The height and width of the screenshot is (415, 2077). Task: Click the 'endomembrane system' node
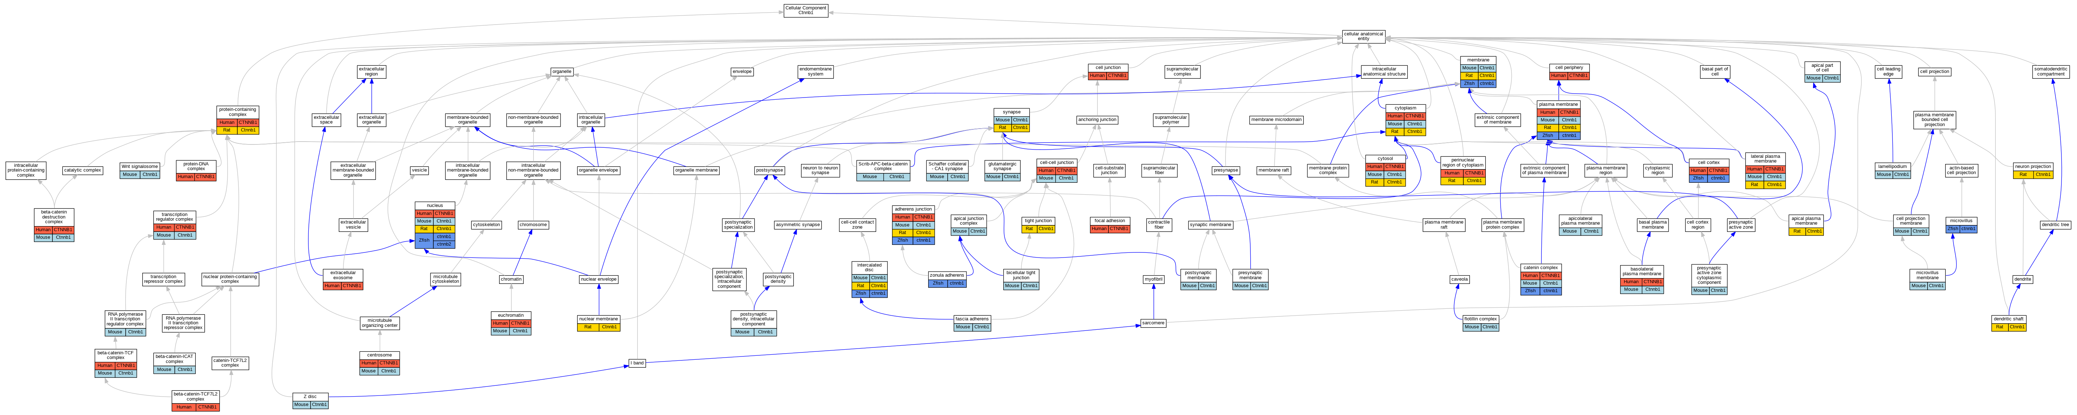click(x=815, y=72)
